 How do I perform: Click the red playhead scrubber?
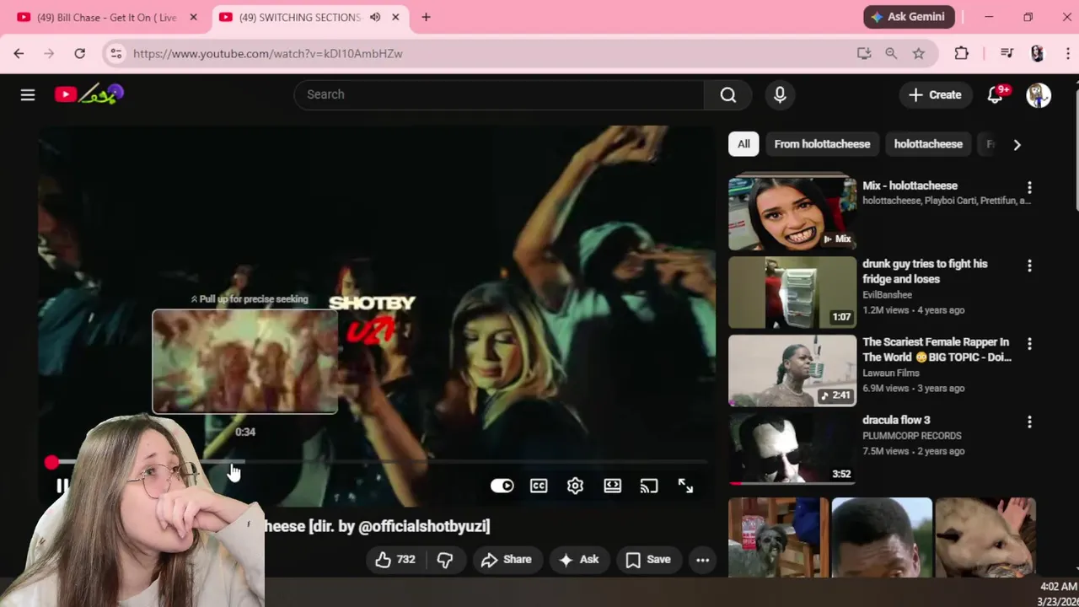pos(51,462)
